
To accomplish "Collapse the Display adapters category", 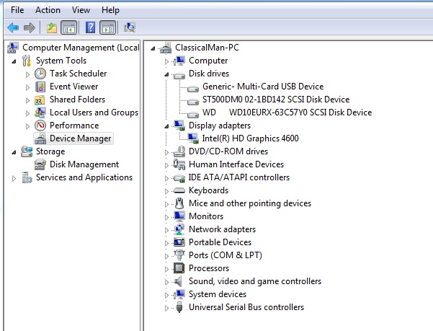I will tap(166, 126).
